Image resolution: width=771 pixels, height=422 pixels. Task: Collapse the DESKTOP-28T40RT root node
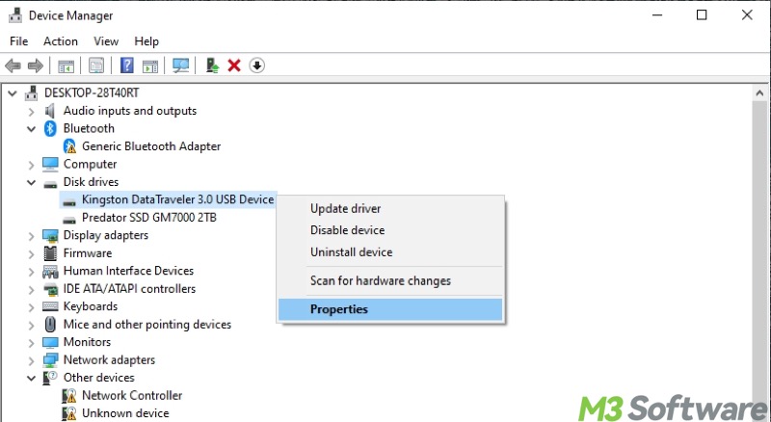click(x=13, y=92)
